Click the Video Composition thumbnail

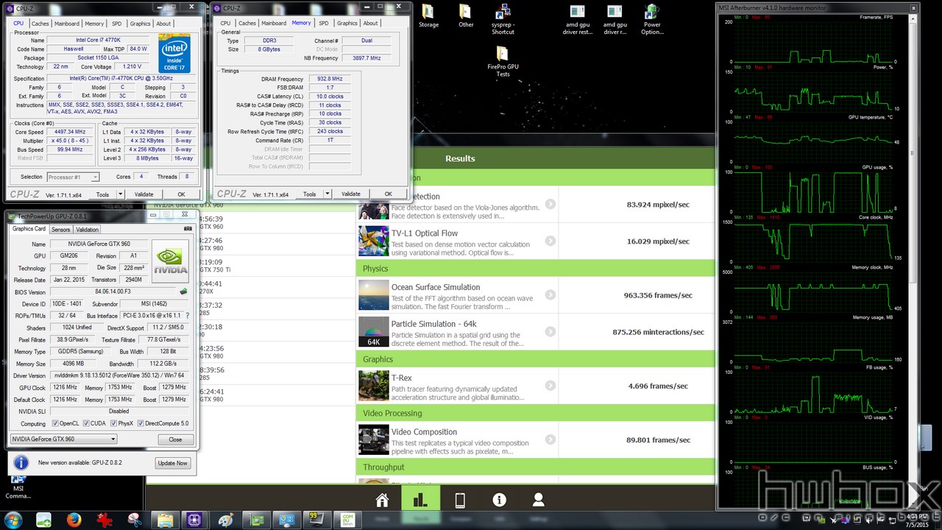point(373,439)
